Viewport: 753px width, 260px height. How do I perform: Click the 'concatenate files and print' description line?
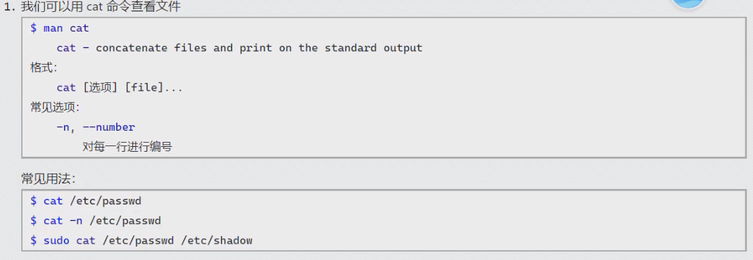point(239,48)
